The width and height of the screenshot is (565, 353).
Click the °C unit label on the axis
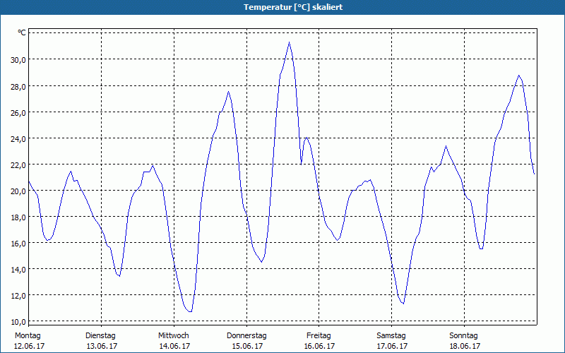(22, 32)
